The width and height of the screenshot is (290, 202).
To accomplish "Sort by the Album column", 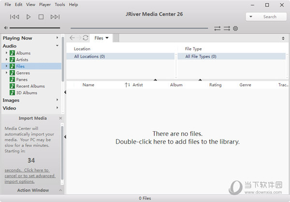I will [176, 85].
